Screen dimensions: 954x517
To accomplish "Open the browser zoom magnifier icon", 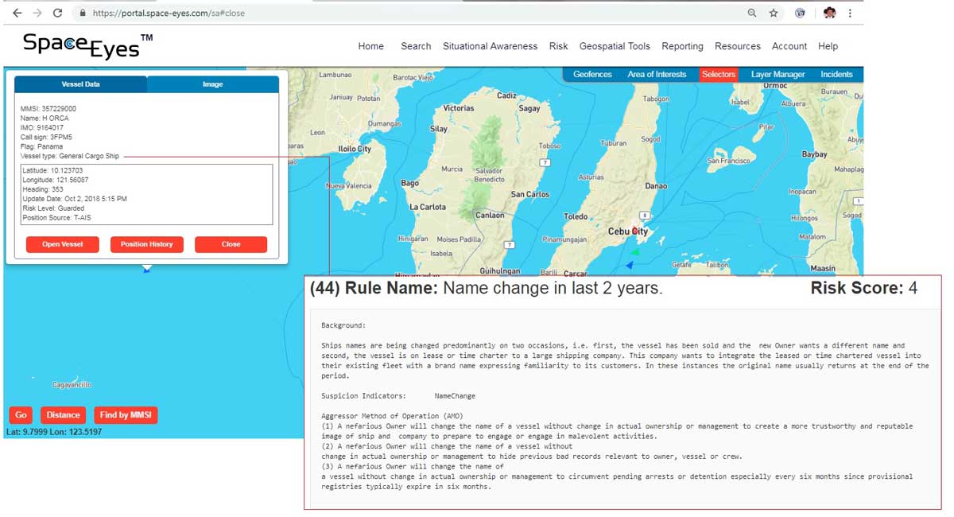I will (752, 14).
